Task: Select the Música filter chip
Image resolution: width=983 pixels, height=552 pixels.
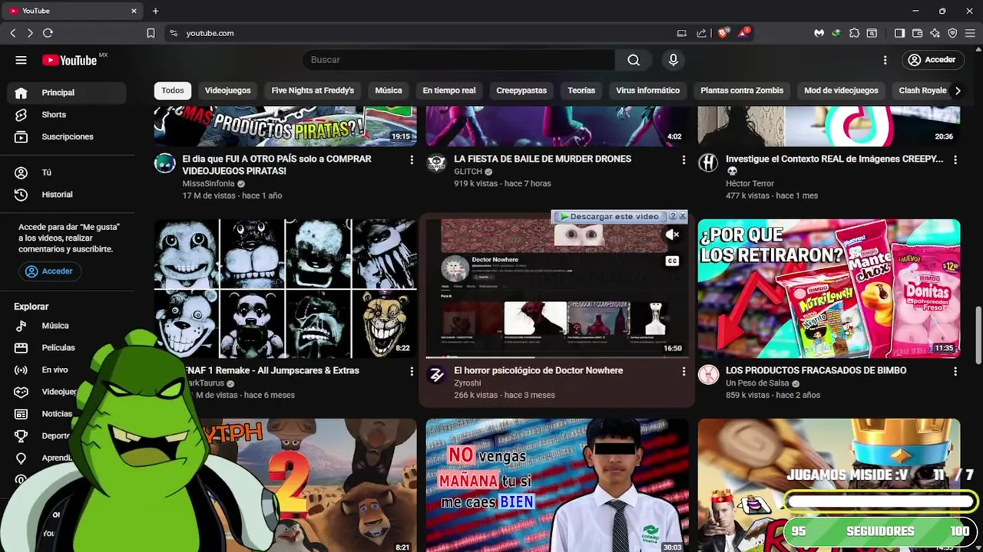Action: click(x=389, y=90)
